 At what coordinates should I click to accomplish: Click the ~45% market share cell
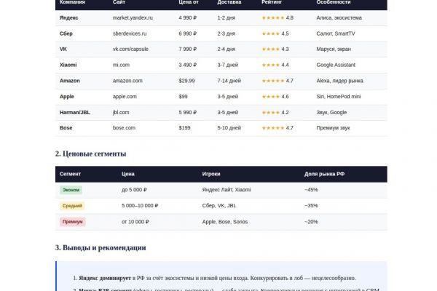click(x=311, y=190)
